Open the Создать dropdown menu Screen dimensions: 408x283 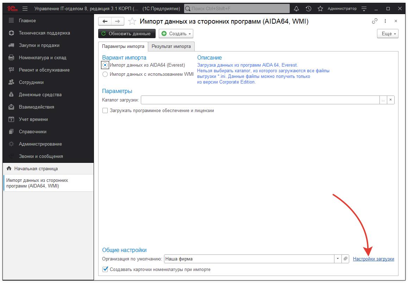176,33
